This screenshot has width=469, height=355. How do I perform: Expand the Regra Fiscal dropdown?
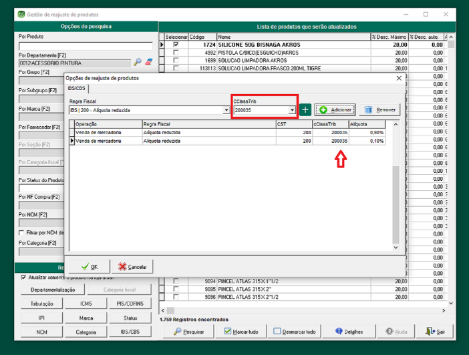coord(226,110)
